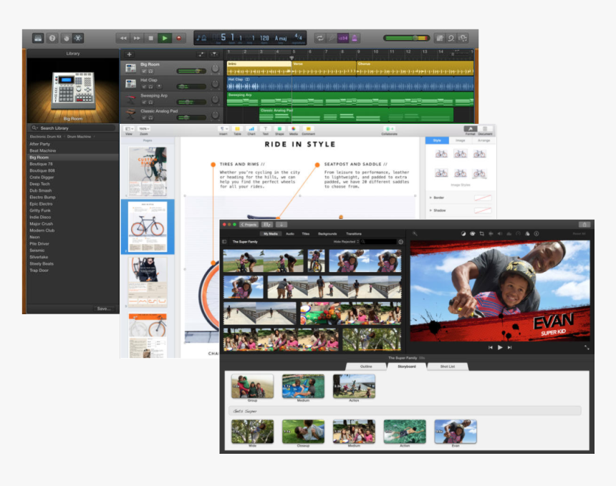Solo the Sweeping Arp track
616x486 pixels.
click(x=150, y=102)
